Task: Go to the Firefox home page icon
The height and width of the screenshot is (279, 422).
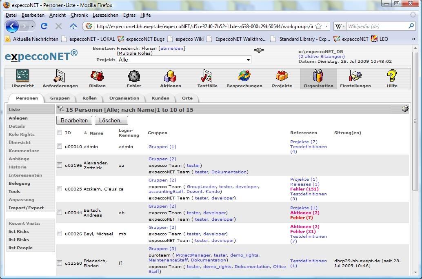Action: tap(73, 26)
